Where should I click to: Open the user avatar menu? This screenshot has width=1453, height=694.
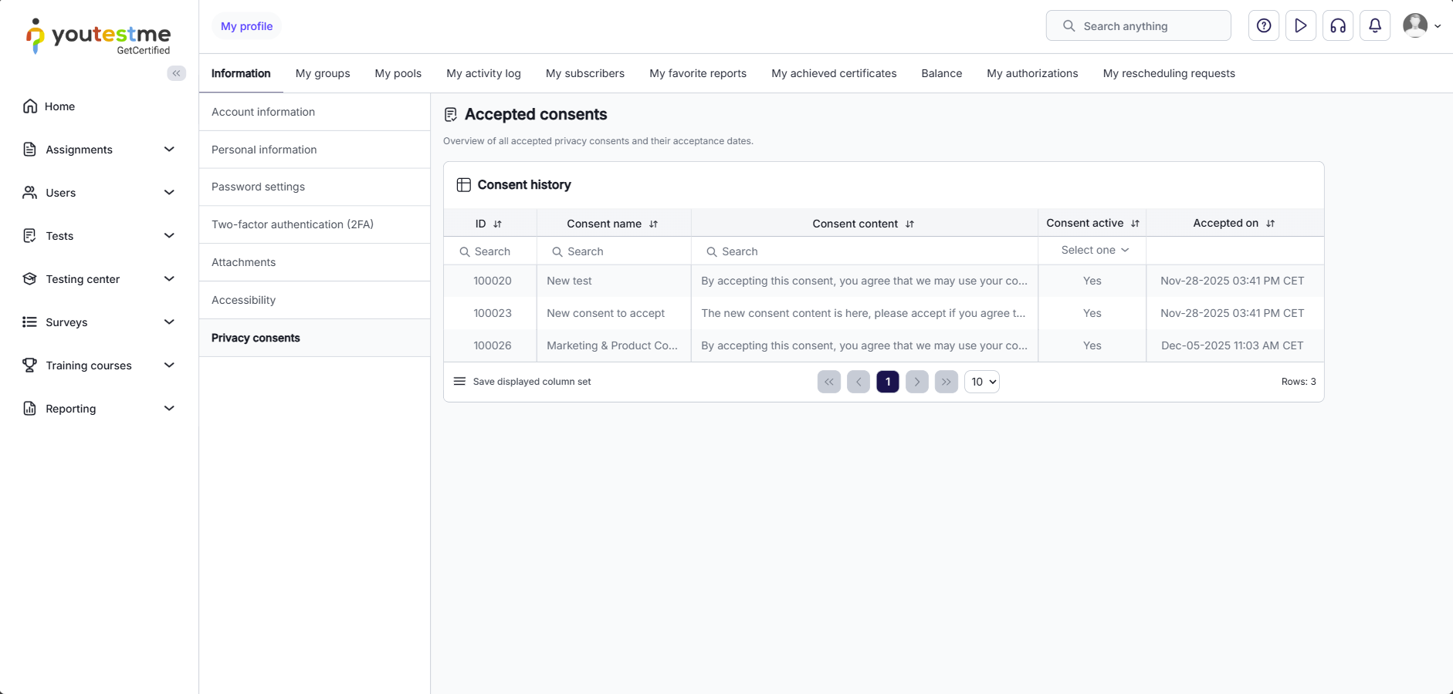coord(1421,25)
